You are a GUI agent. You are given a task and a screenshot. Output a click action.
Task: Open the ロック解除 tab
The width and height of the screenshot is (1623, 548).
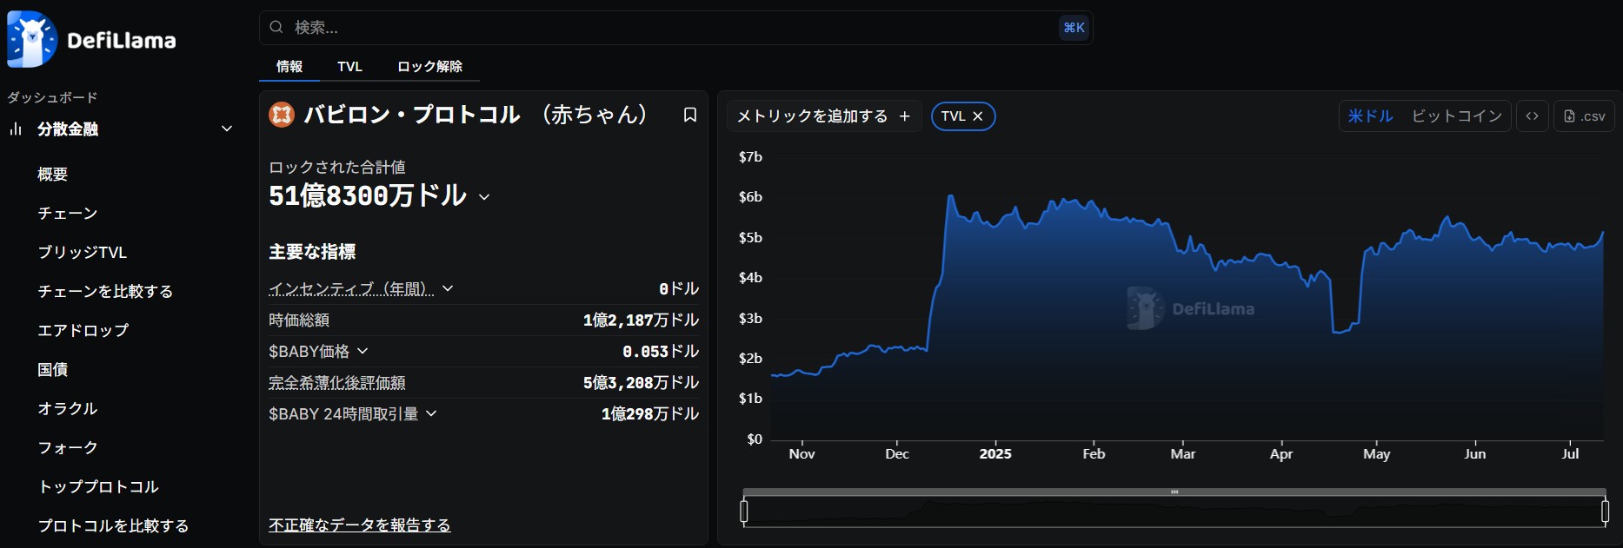429,67
